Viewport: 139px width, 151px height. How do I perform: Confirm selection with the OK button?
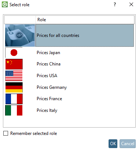click(113, 144)
